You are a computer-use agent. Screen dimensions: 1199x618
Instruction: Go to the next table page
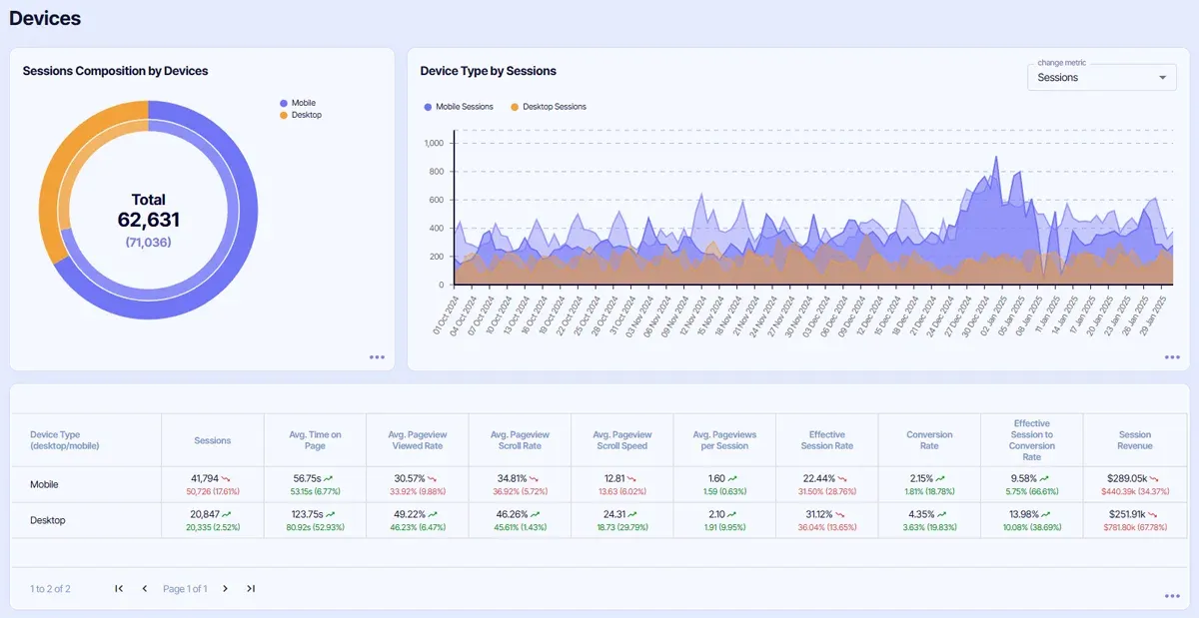[x=225, y=589]
